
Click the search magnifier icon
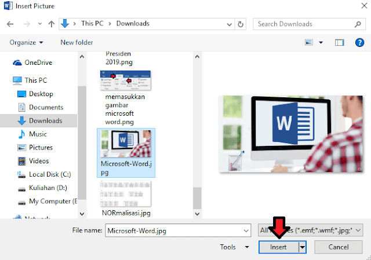[358, 24]
